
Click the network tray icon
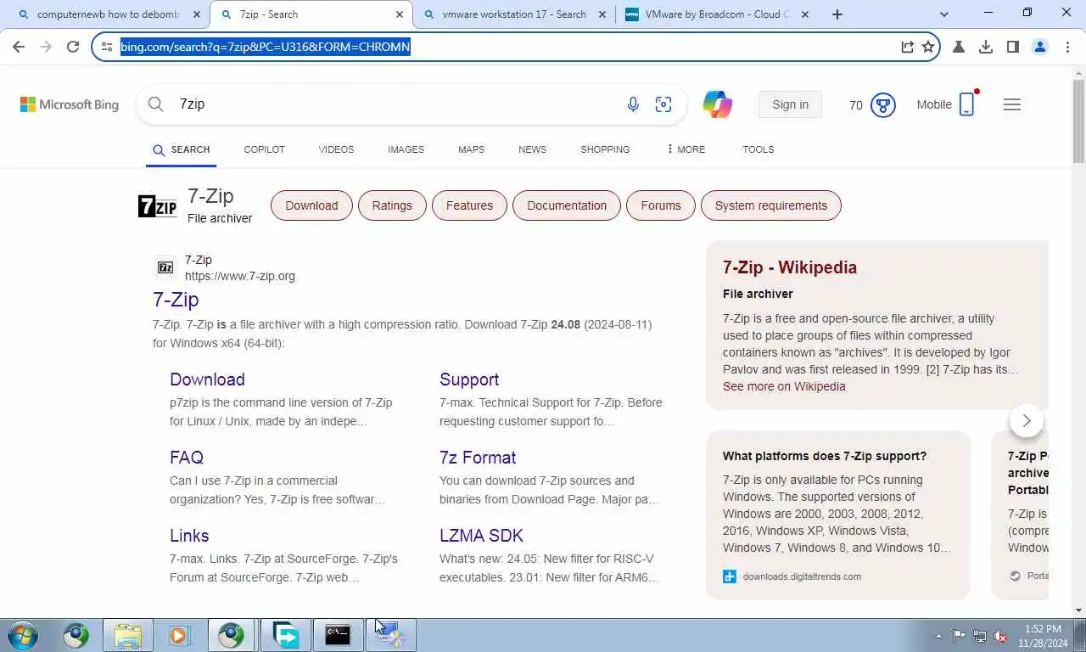point(980,636)
